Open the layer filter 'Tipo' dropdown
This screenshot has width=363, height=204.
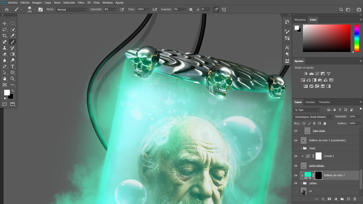(x=307, y=110)
